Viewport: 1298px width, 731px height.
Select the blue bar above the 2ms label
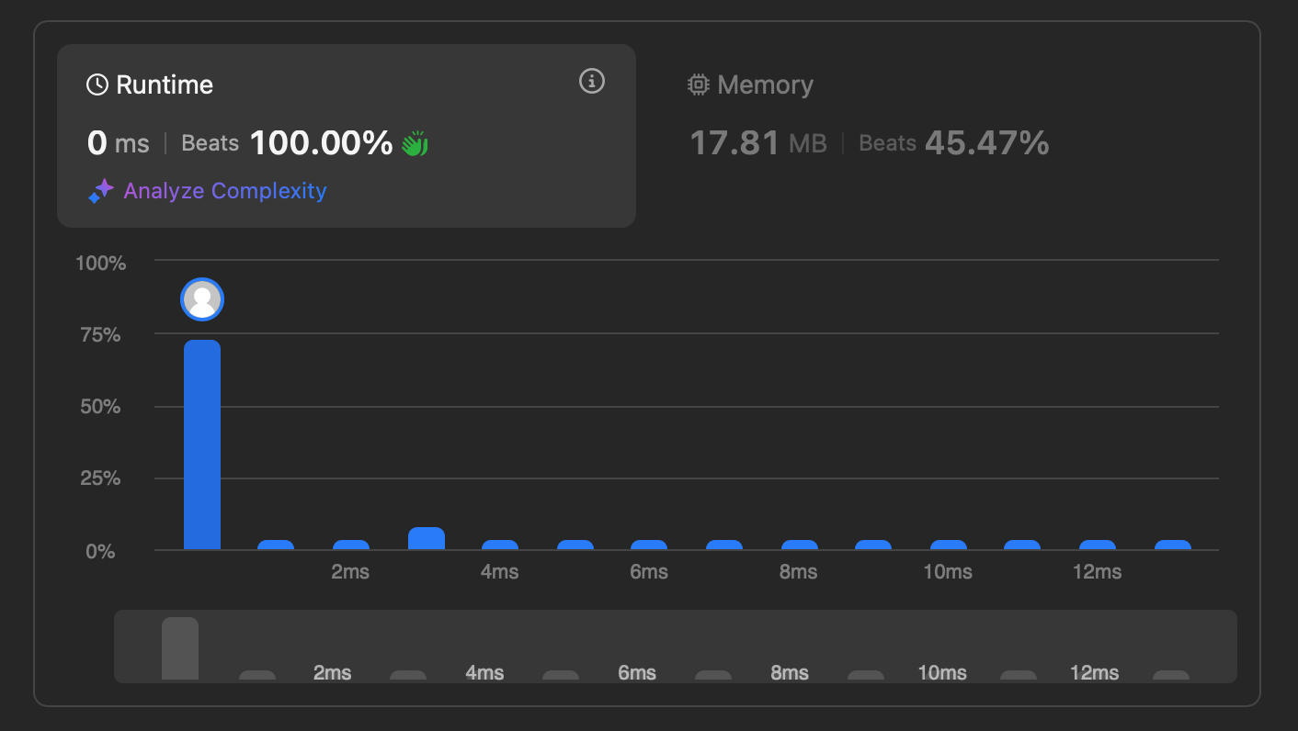pyautogui.click(x=351, y=545)
